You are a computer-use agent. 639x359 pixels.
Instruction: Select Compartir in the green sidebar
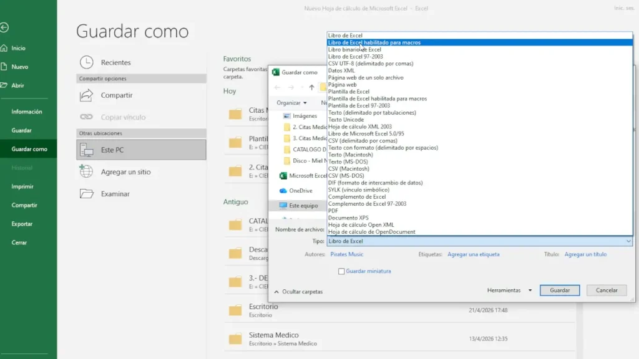pos(24,205)
